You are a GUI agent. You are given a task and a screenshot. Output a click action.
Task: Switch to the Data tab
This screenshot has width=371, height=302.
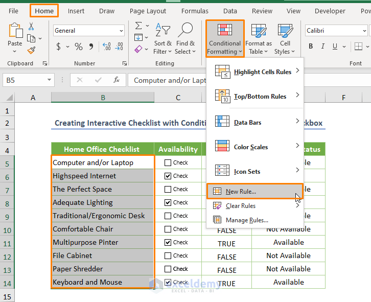coord(230,11)
